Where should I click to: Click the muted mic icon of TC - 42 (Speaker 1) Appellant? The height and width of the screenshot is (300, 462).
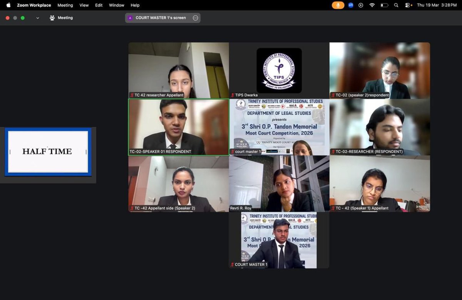pos(333,208)
